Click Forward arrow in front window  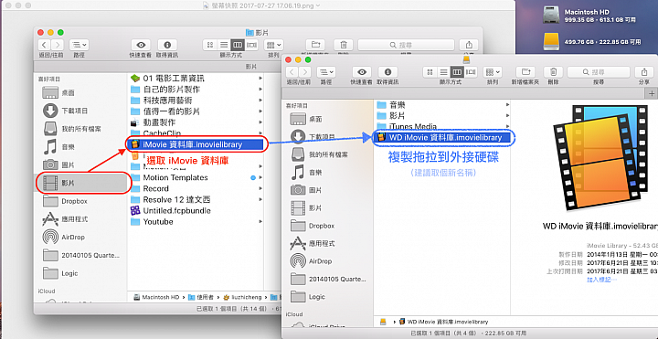(304, 72)
